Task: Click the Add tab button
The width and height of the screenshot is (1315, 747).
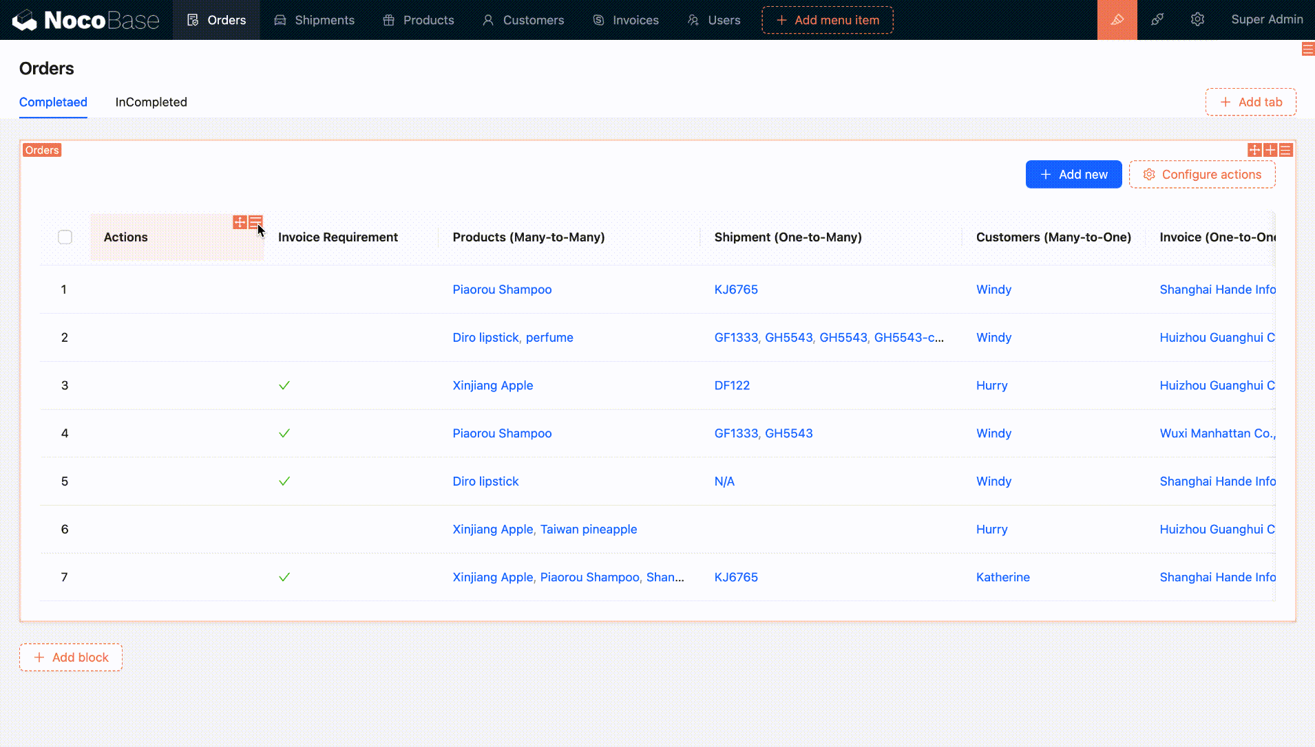Action: [x=1250, y=102]
